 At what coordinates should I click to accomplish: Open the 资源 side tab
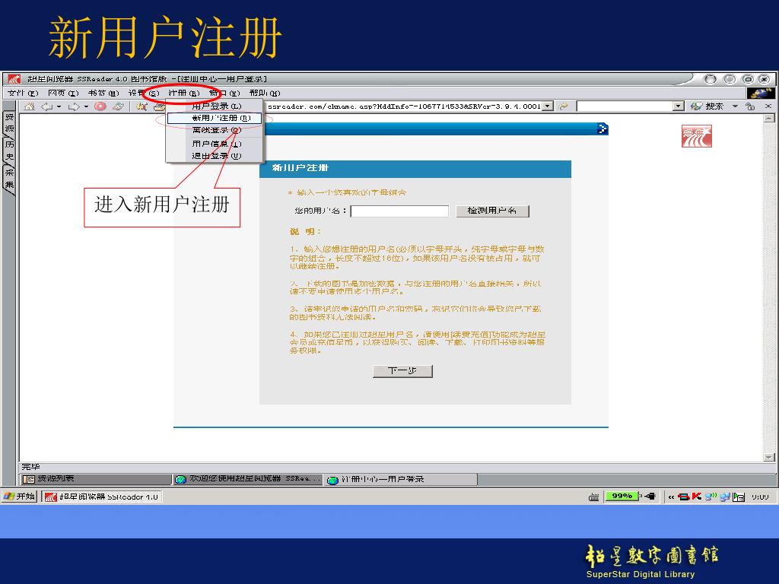click(x=9, y=122)
